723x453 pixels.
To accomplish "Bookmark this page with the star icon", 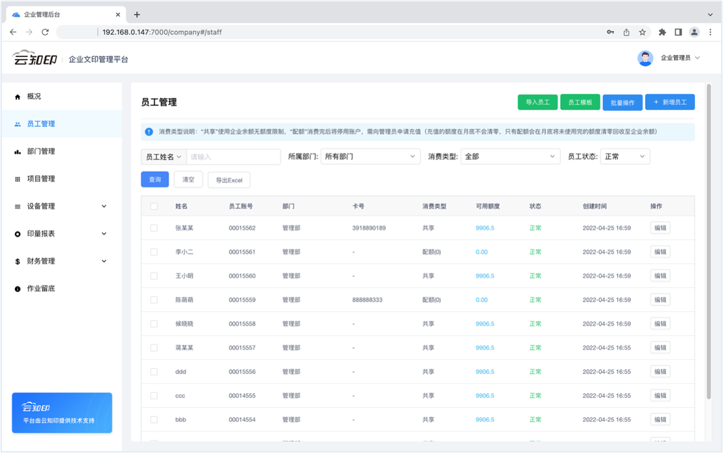I will pyautogui.click(x=642, y=32).
